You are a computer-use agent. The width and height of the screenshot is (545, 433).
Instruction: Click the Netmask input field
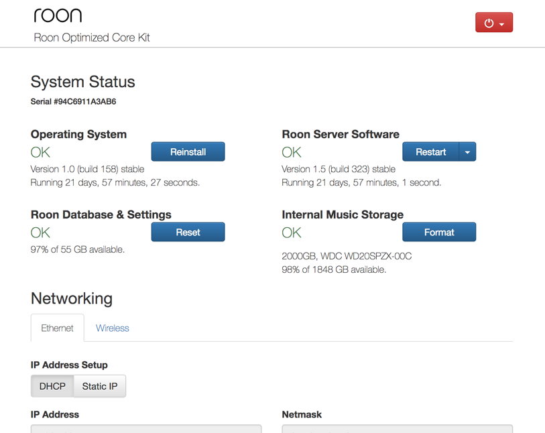397,430
